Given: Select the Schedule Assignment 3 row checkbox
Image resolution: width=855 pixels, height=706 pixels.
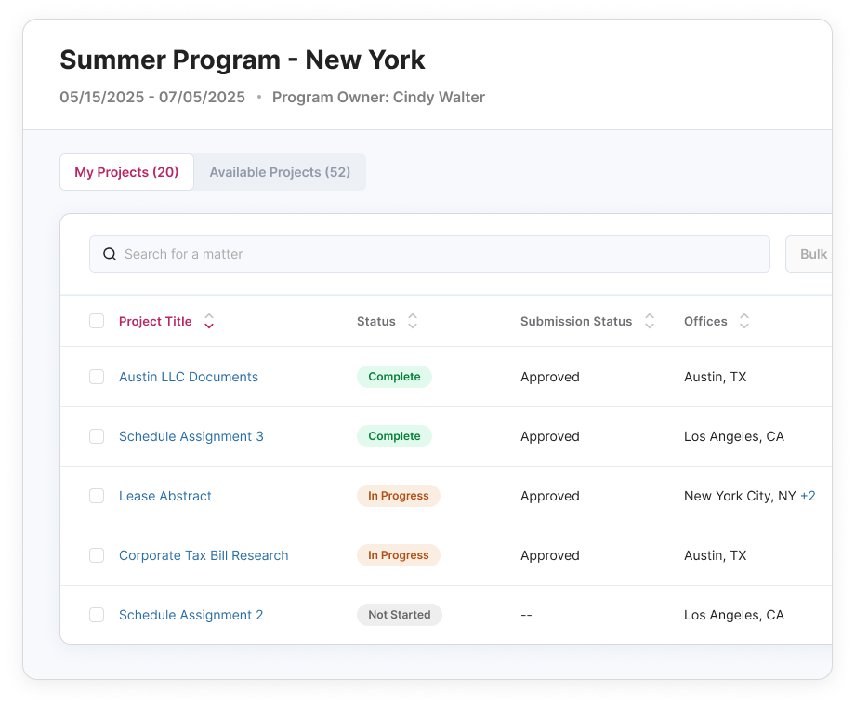Looking at the screenshot, I should coord(97,436).
